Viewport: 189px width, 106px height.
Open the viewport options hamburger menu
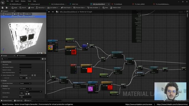click(x=2, y=14)
